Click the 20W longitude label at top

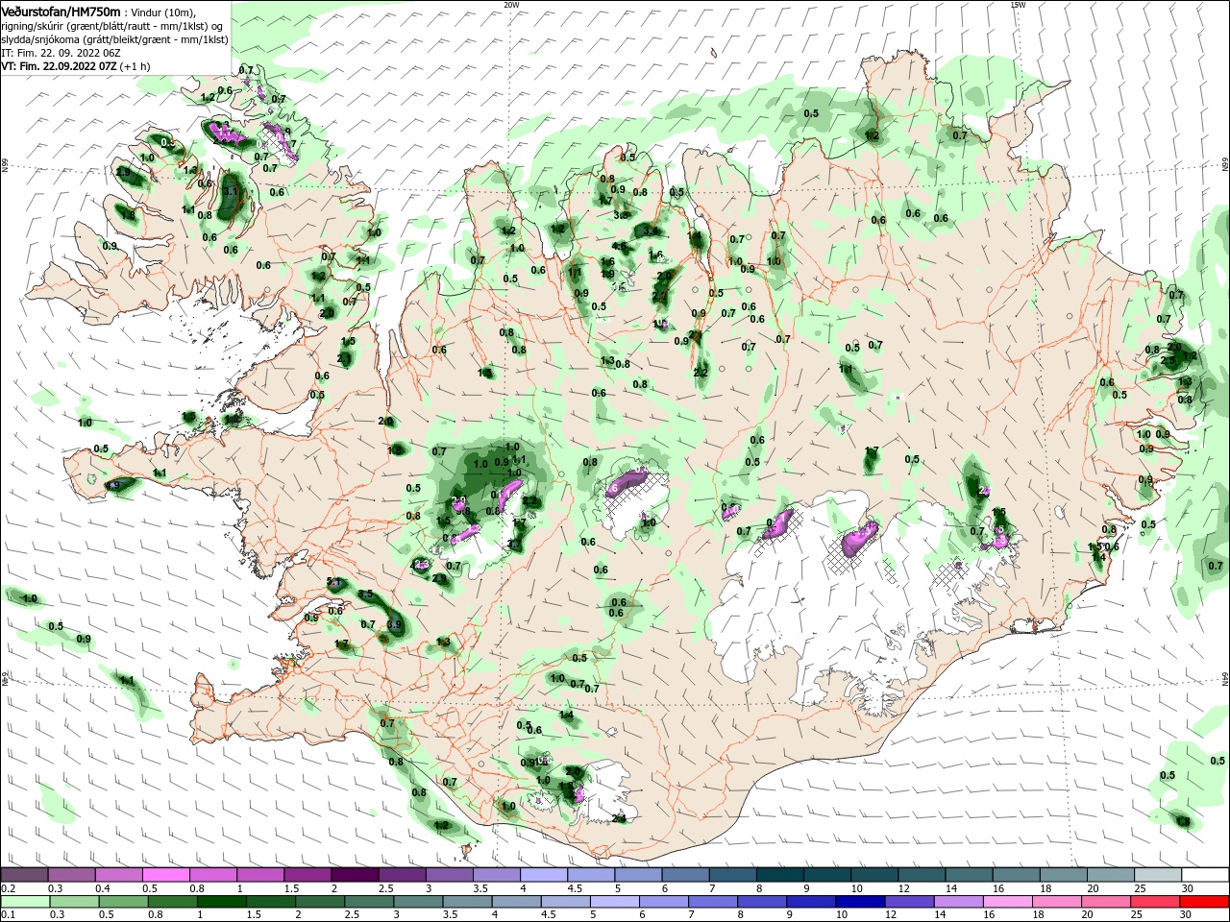512,5
